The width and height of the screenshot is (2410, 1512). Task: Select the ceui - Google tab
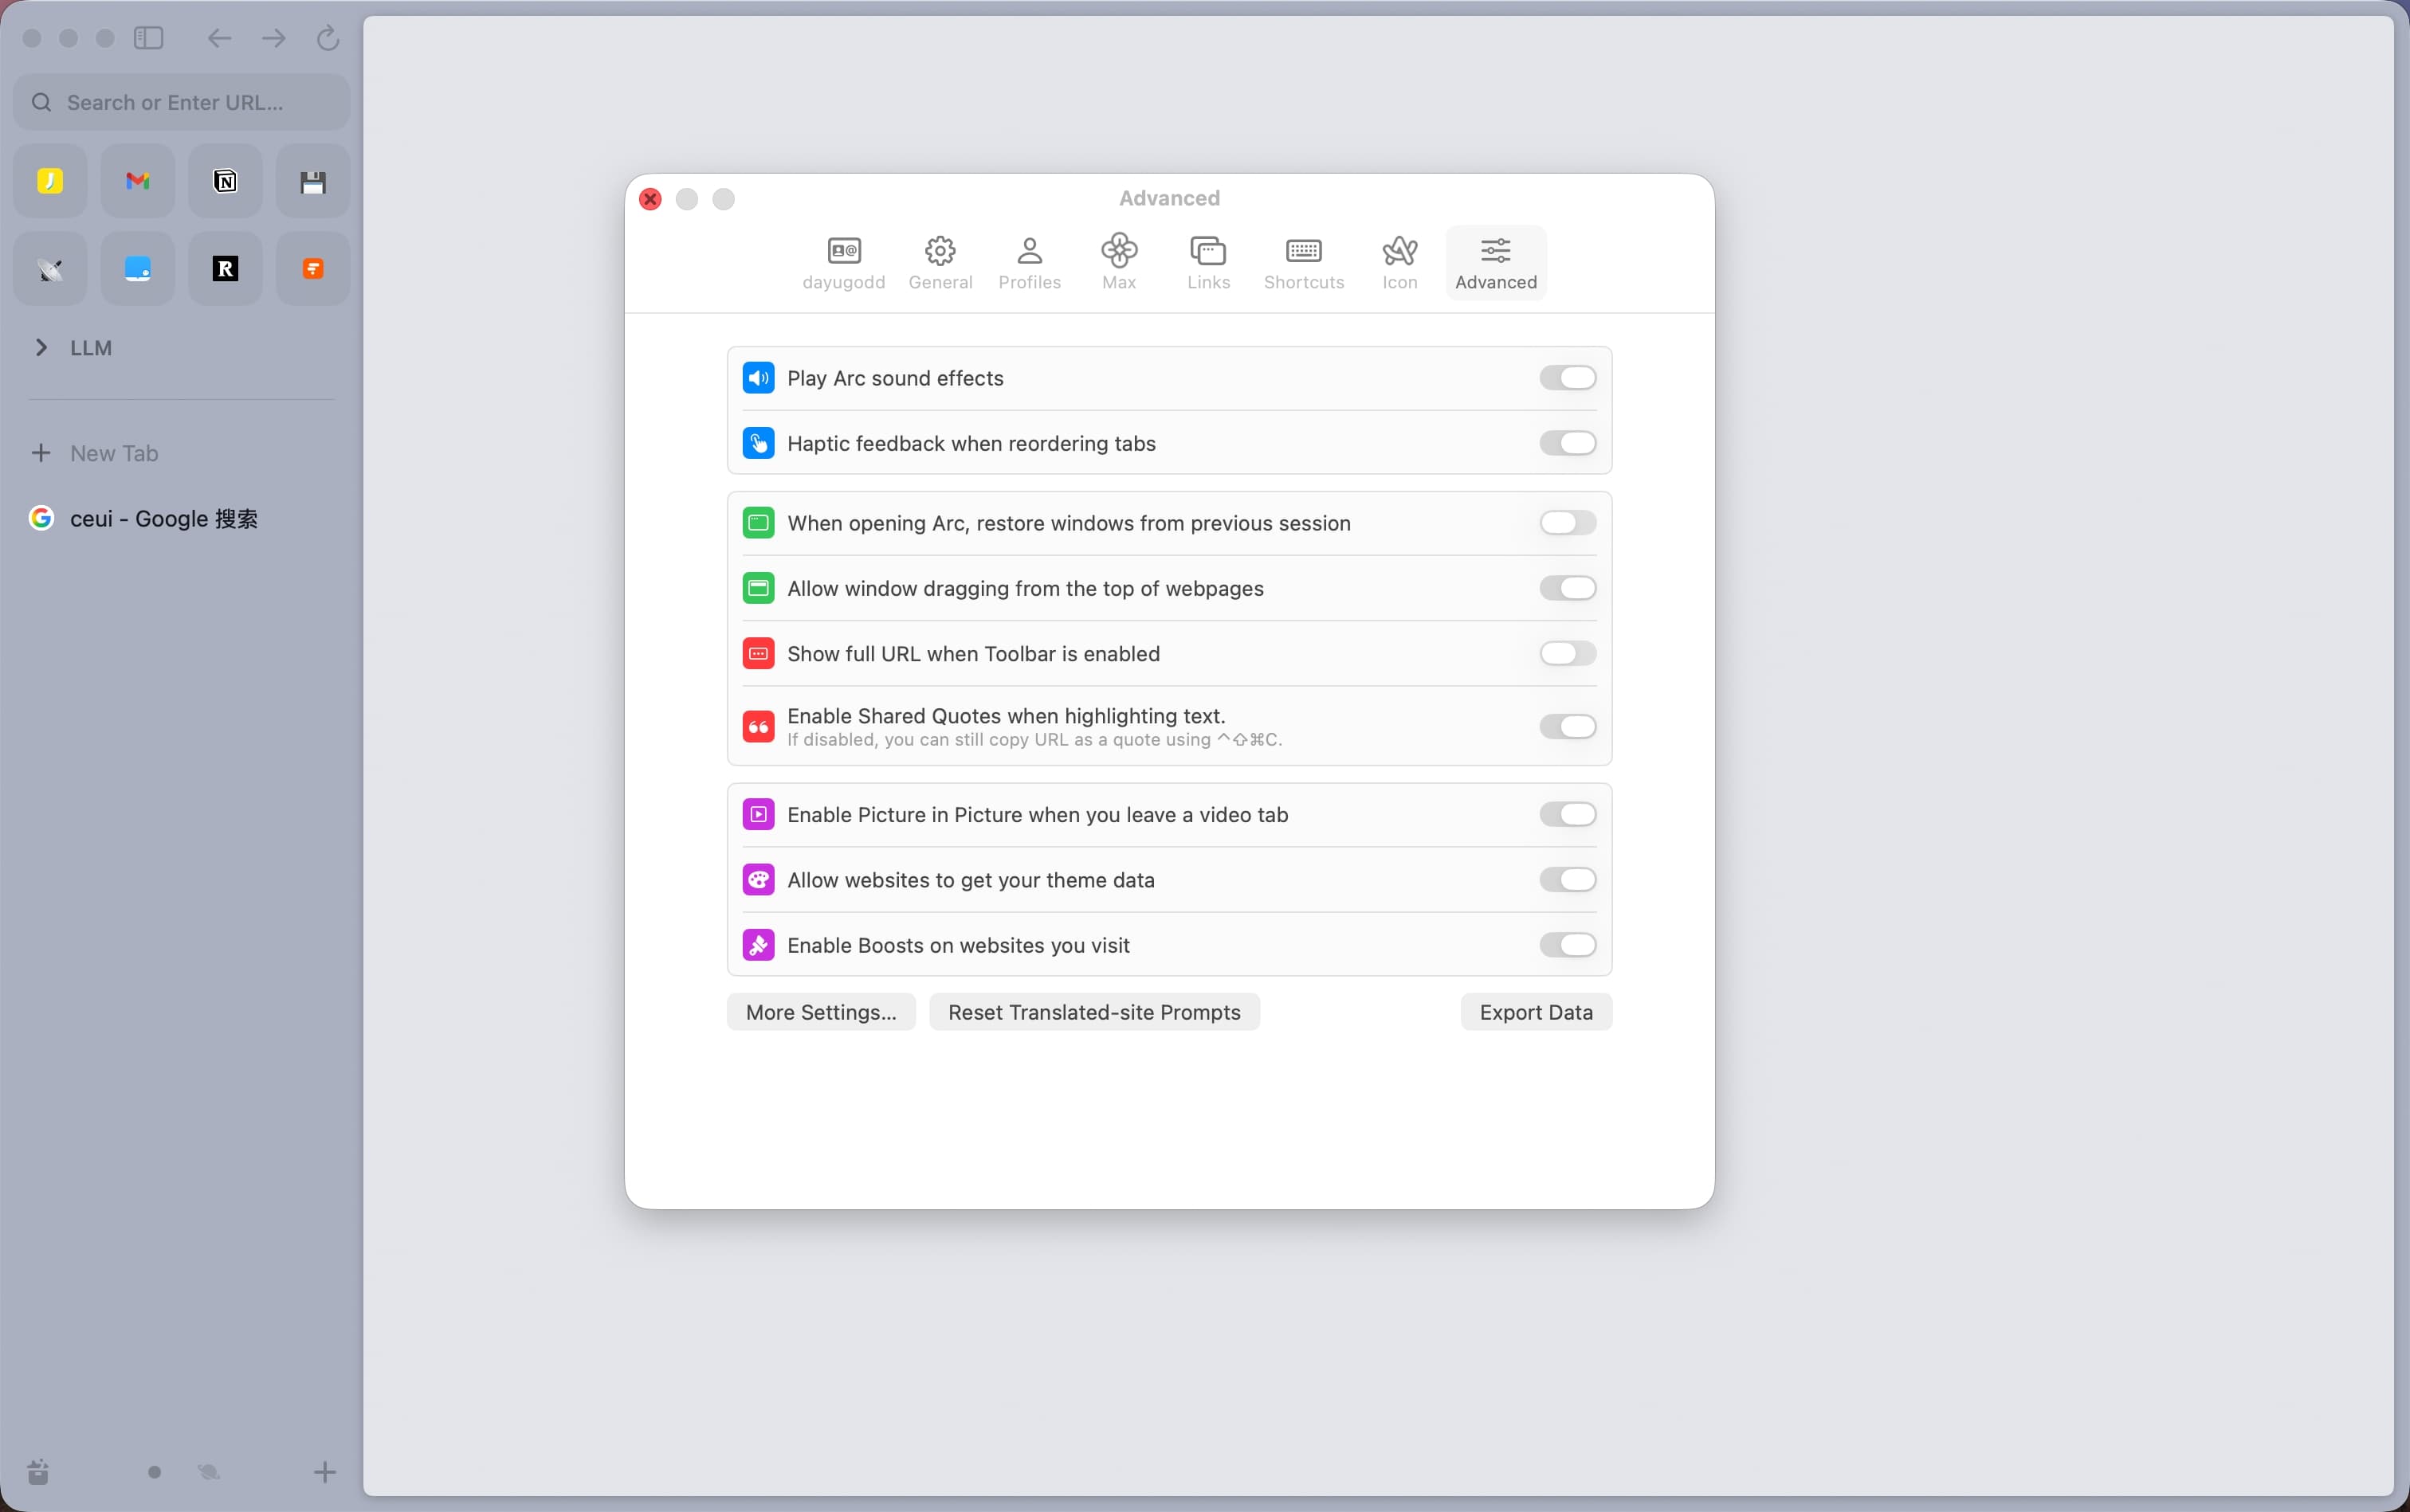181,519
